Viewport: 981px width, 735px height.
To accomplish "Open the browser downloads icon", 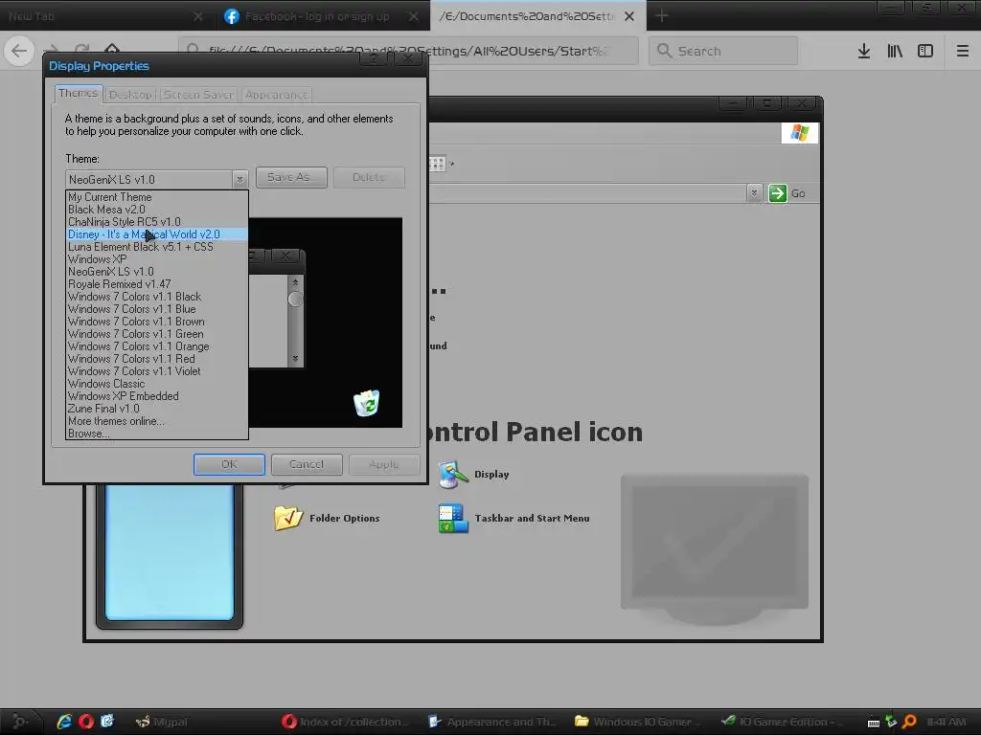I will [x=863, y=52].
